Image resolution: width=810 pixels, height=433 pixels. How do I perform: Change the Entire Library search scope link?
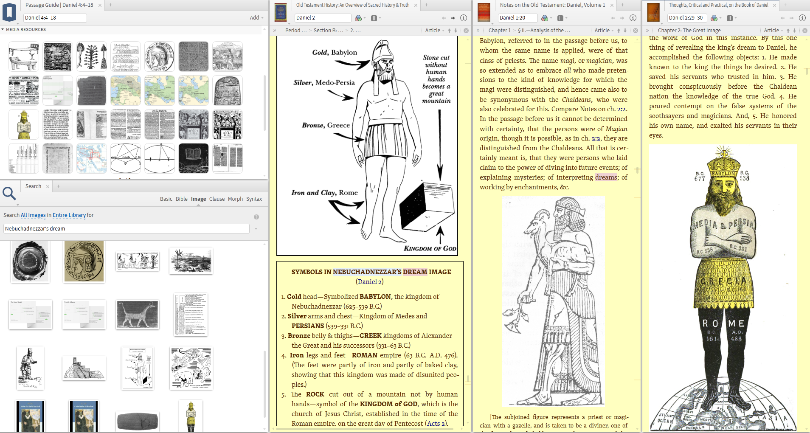coord(69,215)
